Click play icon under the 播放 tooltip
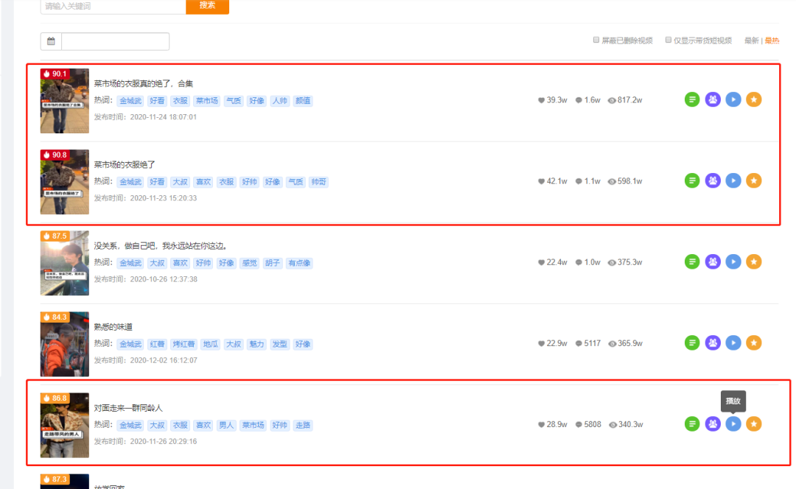This screenshot has height=489, width=796. 733,423
